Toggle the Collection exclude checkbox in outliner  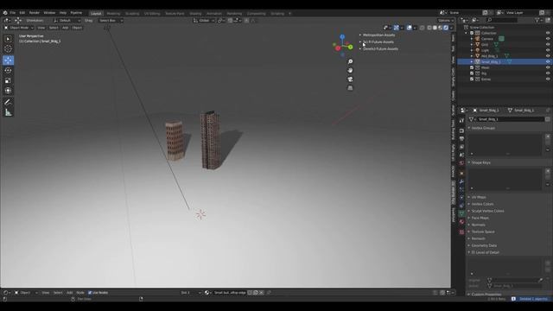pyautogui.click(x=472, y=33)
